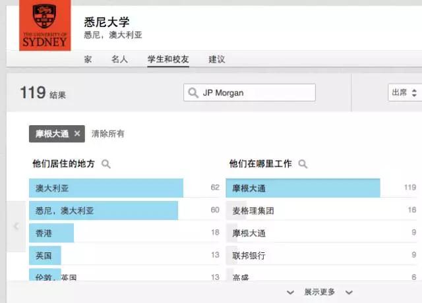
Task: Click the 清除所有 link
Action: coord(108,134)
